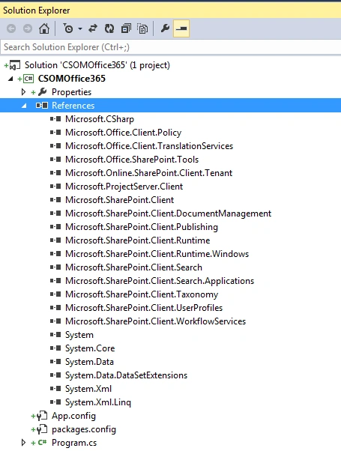
Task: Expand the Program.cs node
Action: 23,443
